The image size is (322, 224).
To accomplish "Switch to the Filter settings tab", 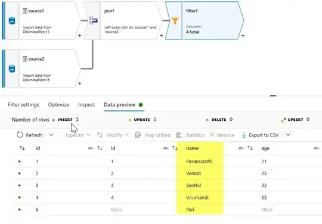I will pos(23,105).
